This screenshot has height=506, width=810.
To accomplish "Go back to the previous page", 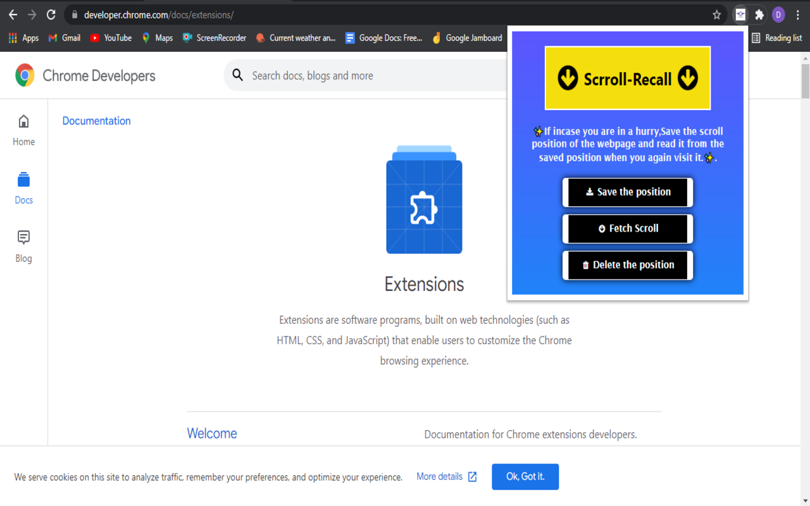I will point(13,15).
